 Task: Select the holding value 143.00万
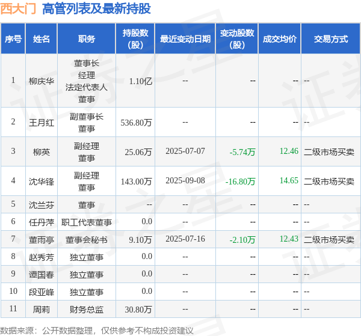click(x=137, y=182)
